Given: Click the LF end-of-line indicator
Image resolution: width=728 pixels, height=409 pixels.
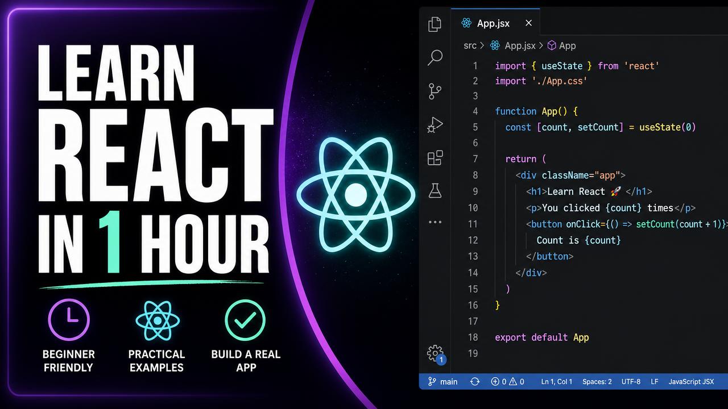Looking at the screenshot, I should point(655,382).
